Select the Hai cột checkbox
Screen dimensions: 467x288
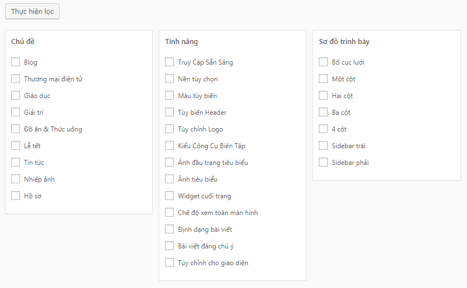(323, 96)
